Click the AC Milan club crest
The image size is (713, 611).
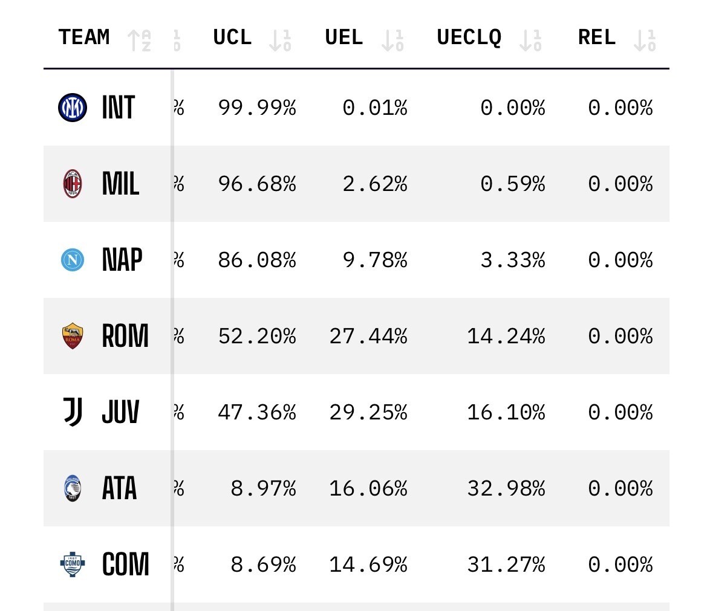click(x=73, y=184)
